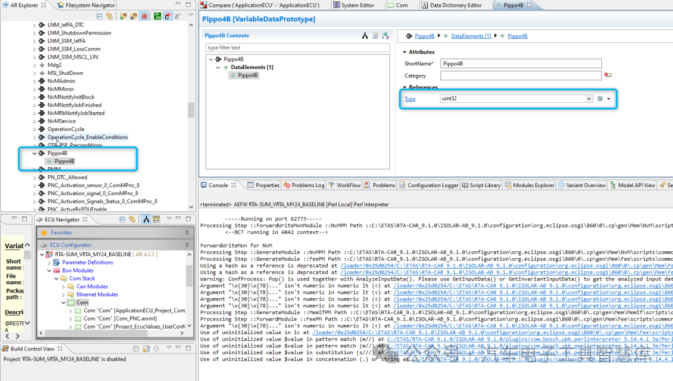This screenshot has height=381, width=673.
Task: Click Link with Editor in ECU Navigator
Action: point(132,219)
